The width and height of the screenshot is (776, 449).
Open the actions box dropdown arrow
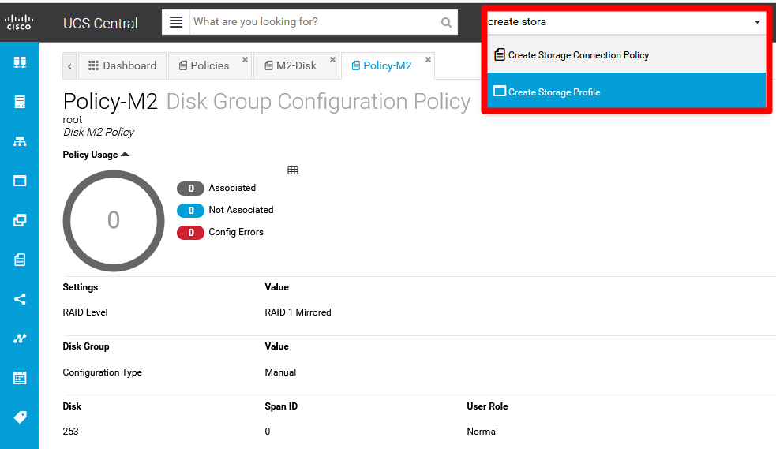(757, 22)
